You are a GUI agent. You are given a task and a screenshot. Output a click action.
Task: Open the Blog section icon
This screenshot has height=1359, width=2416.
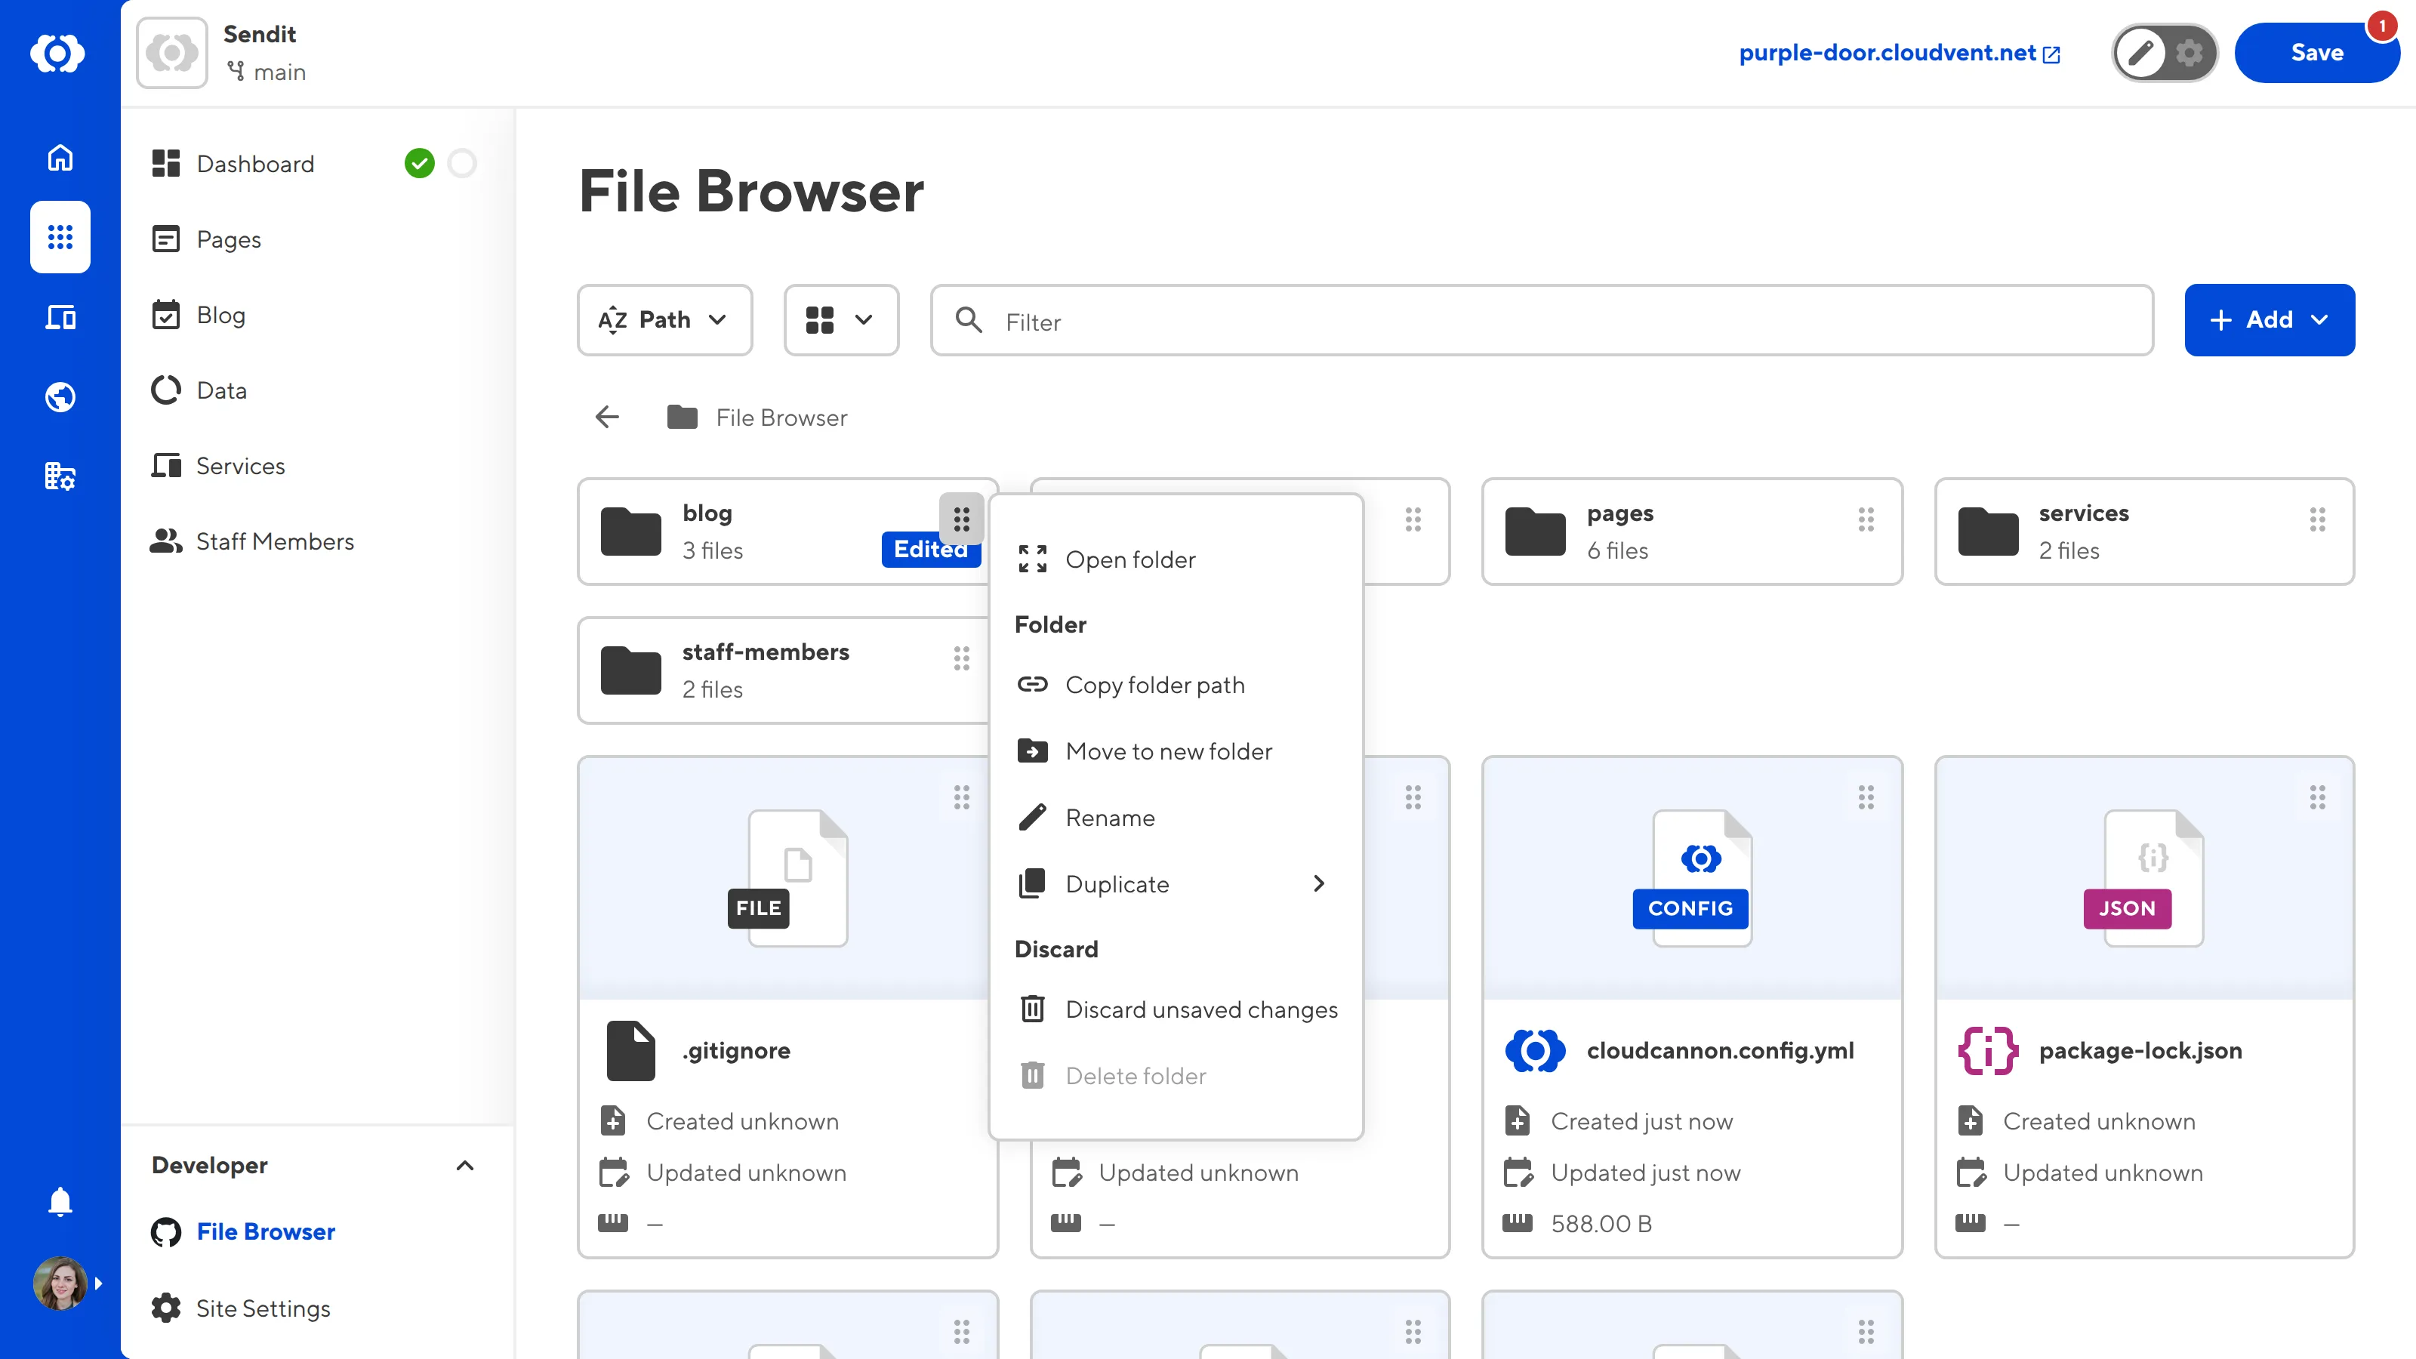165,314
